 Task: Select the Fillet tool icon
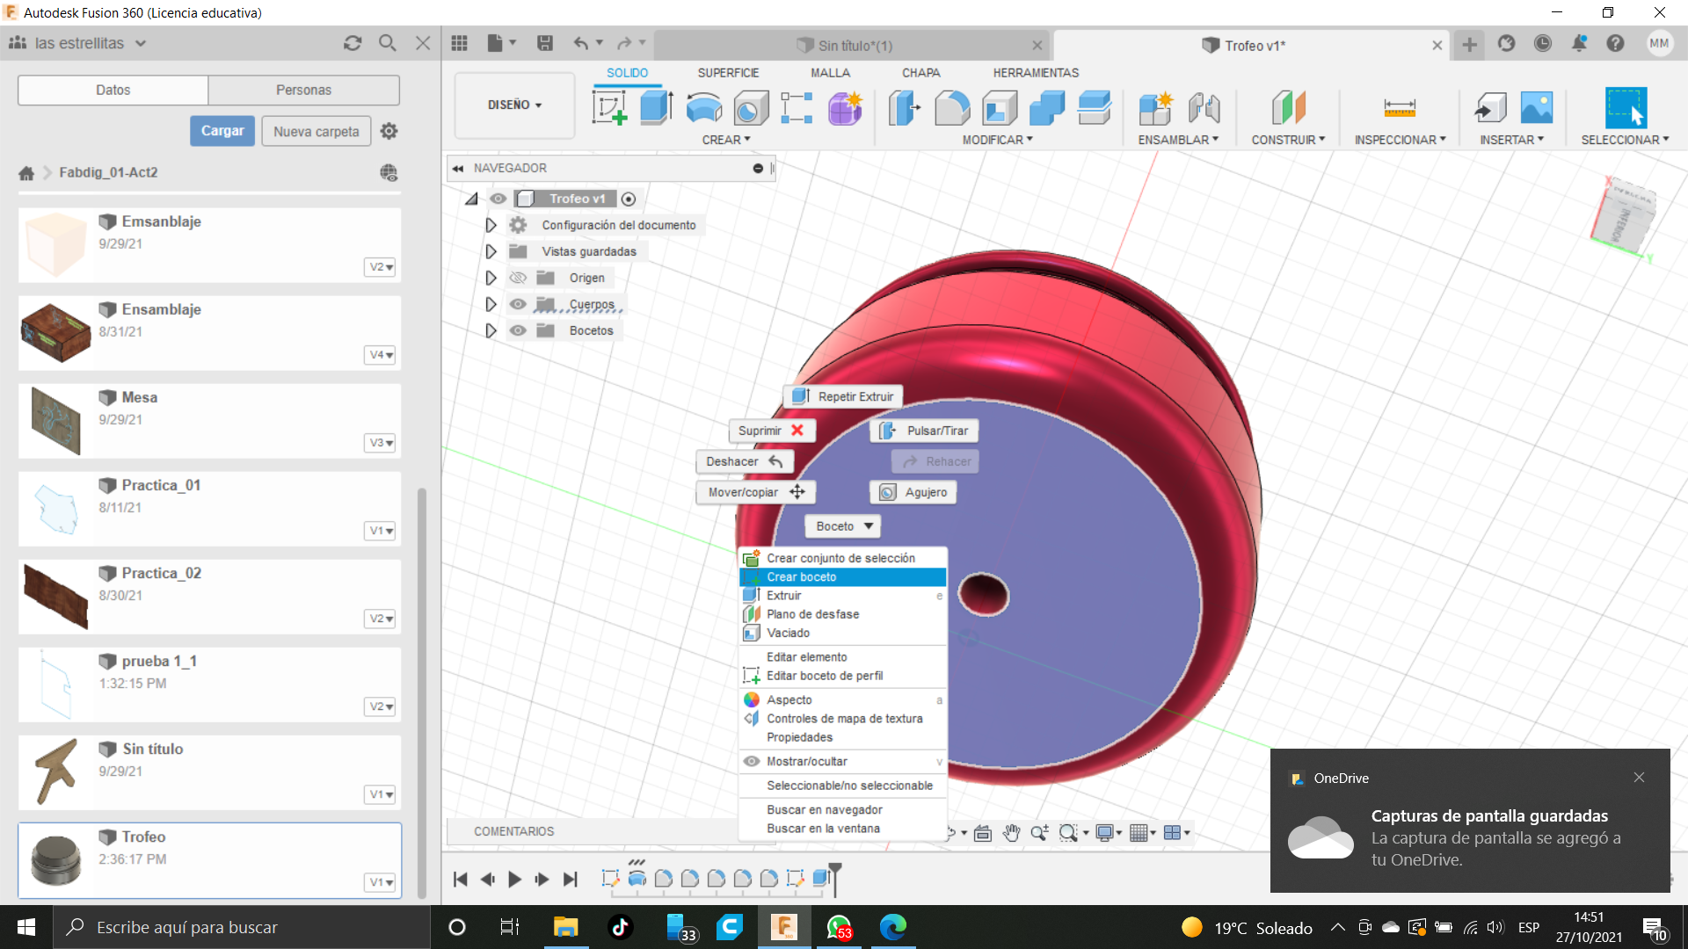pos(951,108)
